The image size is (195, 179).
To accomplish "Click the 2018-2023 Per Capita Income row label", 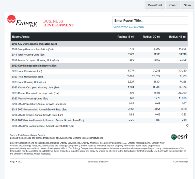I will (43, 126).
